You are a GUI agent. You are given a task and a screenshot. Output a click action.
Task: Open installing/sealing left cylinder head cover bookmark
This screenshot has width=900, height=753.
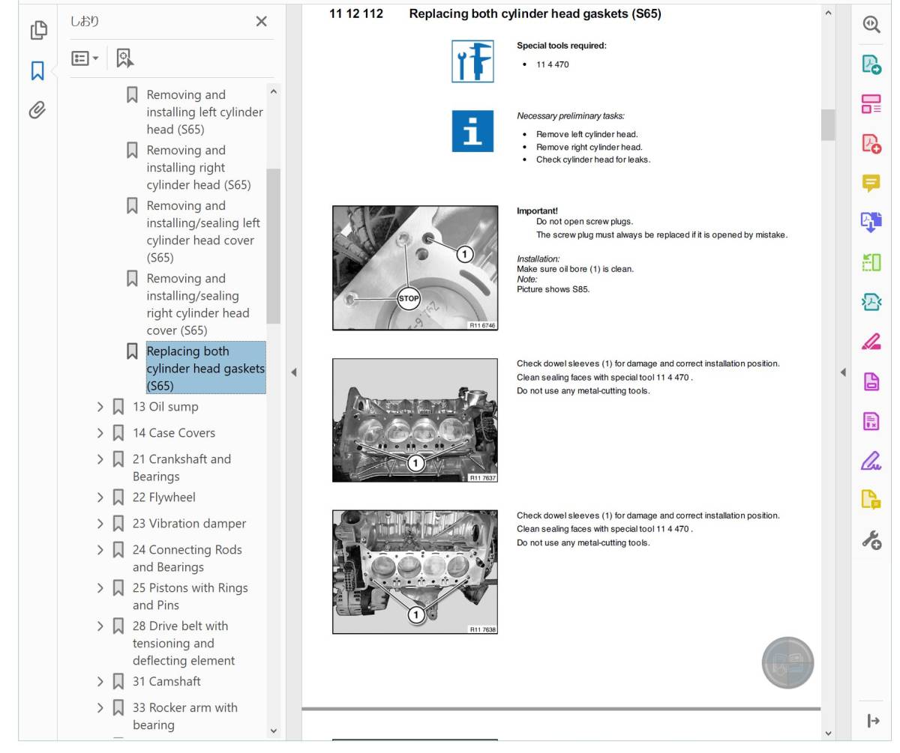(x=202, y=232)
